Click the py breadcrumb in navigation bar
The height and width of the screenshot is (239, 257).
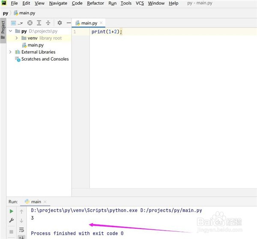[6, 13]
